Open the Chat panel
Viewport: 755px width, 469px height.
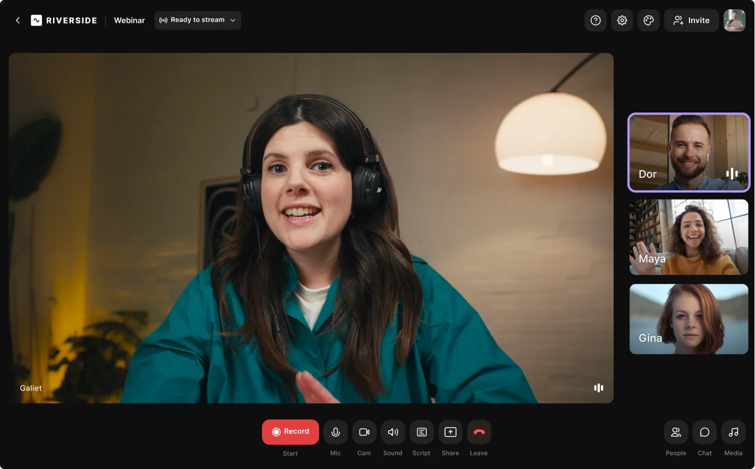pyautogui.click(x=705, y=432)
